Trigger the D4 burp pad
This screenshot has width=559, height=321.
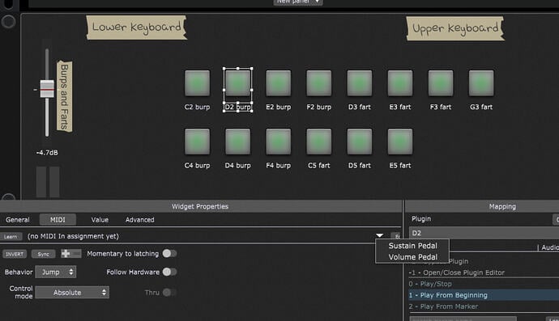(238, 141)
